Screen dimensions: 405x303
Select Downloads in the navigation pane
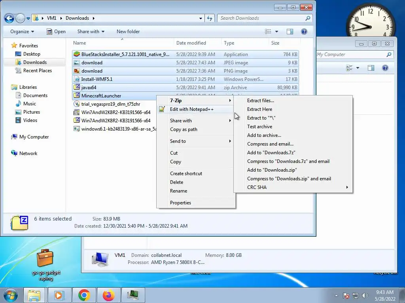pyautogui.click(x=35, y=62)
